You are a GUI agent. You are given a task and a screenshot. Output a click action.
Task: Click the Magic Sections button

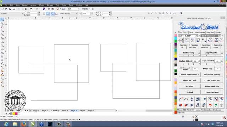(x=212, y=92)
